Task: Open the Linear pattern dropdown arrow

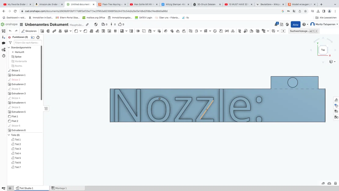Action: pos(126,31)
